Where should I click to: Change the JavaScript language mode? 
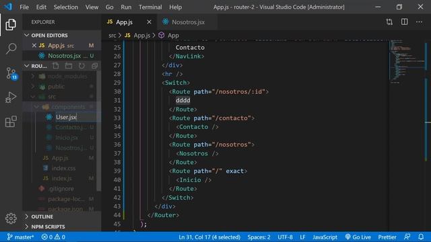point(325,237)
